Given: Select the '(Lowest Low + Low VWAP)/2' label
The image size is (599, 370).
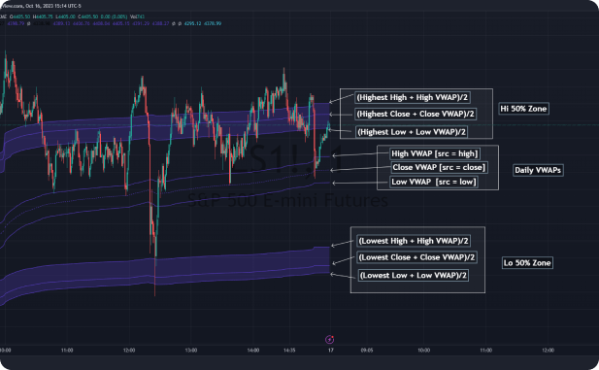Looking at the screenshot, I should [414, 275].
